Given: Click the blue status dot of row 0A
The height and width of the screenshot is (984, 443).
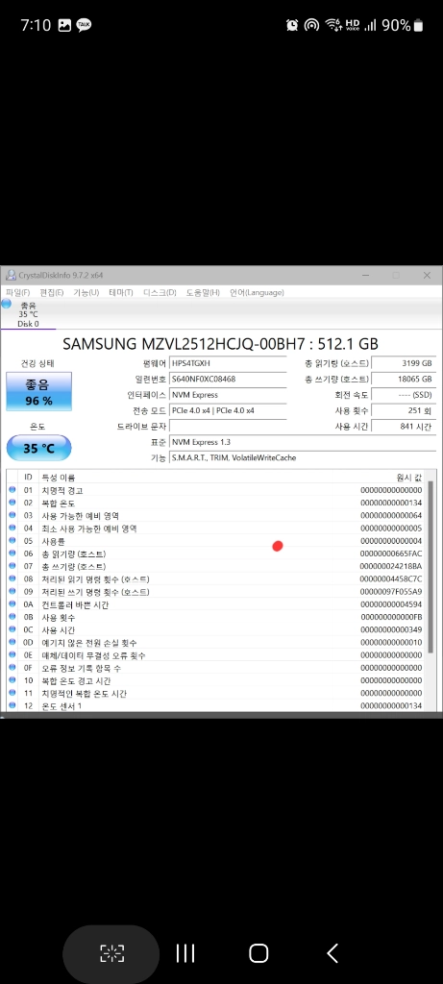Looking at the screenshot, I should point(12,604).
